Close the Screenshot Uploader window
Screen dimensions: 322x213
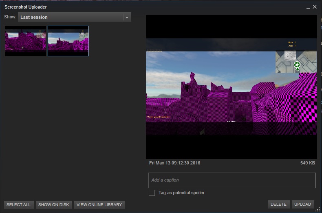pos(315,7)
